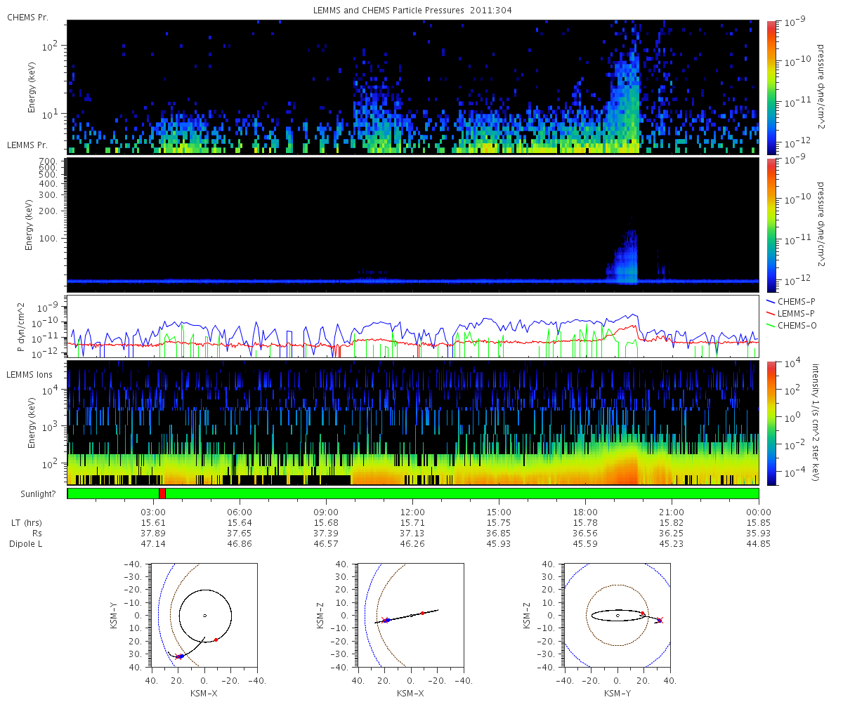Image resolution: width=843 pixels, height=702 pixels.
Task: Click the Dipole L value 45.93
Action: 499,544
